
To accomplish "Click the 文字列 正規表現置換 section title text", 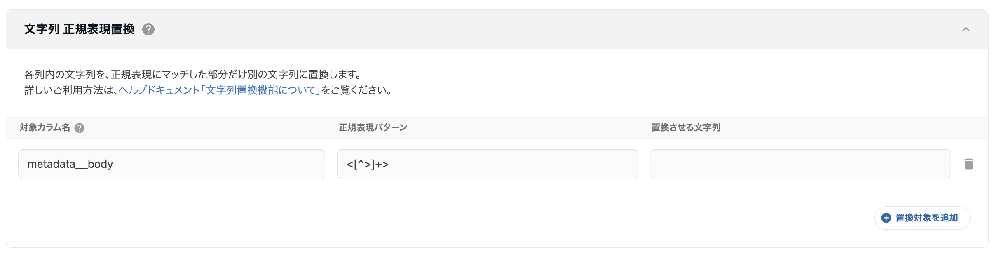I will 80,29.
